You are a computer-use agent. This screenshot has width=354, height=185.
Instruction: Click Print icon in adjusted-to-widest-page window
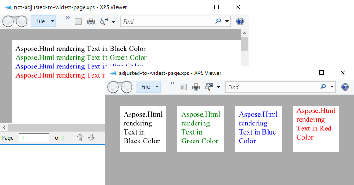pyautogui.click(x=196, y=87)
